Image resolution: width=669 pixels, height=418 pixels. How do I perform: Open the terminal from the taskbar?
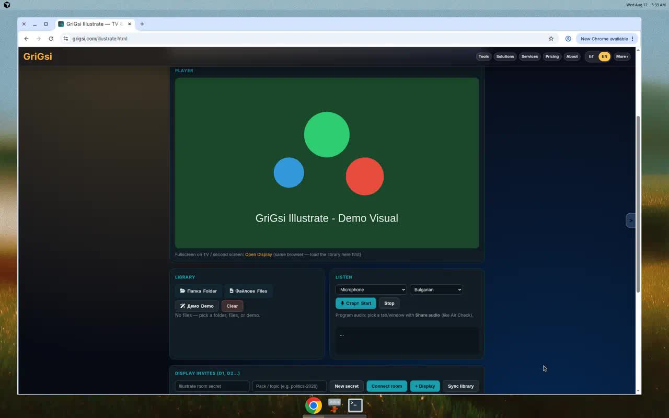coord(355,405)
